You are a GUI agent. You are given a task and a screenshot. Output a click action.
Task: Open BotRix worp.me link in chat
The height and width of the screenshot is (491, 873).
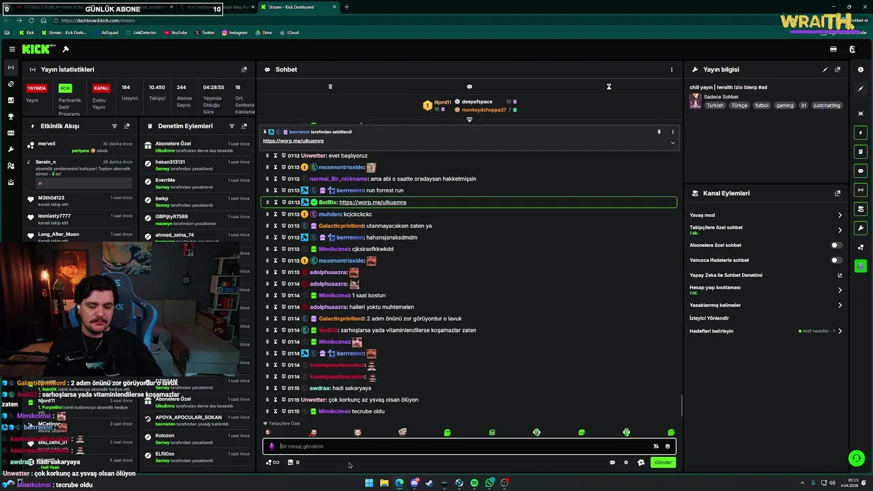coord(372,203)
